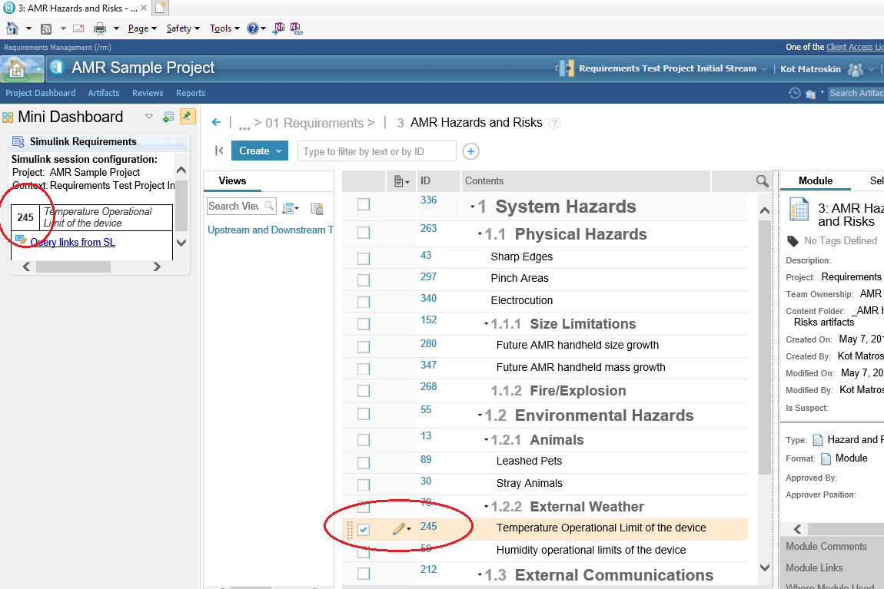The width and height of the screenshot is (884, 589).
Task: Open the Safety menu
Action: [x=183, y=28]
